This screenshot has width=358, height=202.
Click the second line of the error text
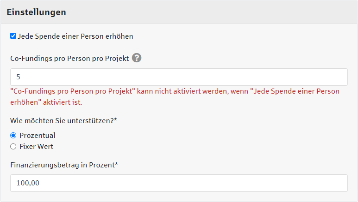(x=46, y=102)
